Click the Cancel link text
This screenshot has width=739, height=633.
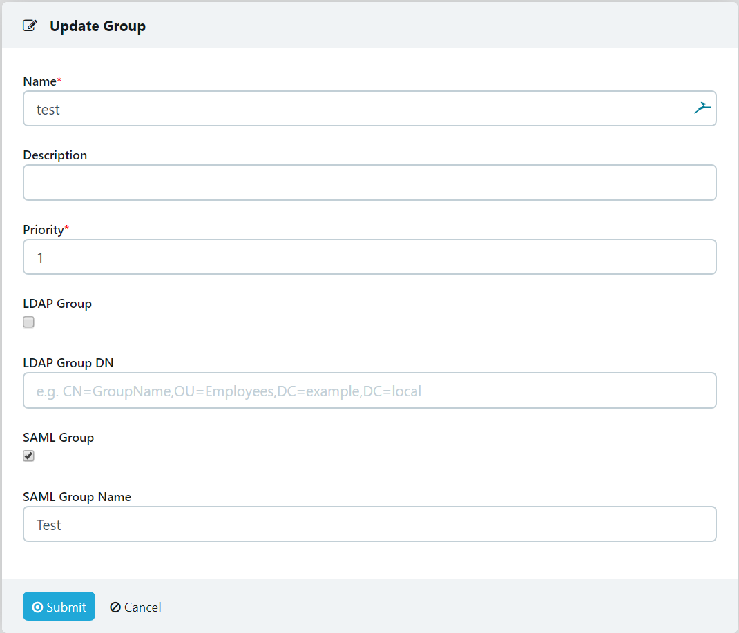(142, 607)
